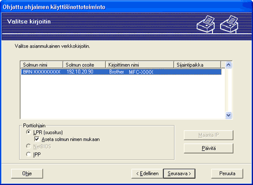Viewport: 253px width, 185px height.
Task: Cancel the wizard with Peruuta
Action: pos(227,173)
